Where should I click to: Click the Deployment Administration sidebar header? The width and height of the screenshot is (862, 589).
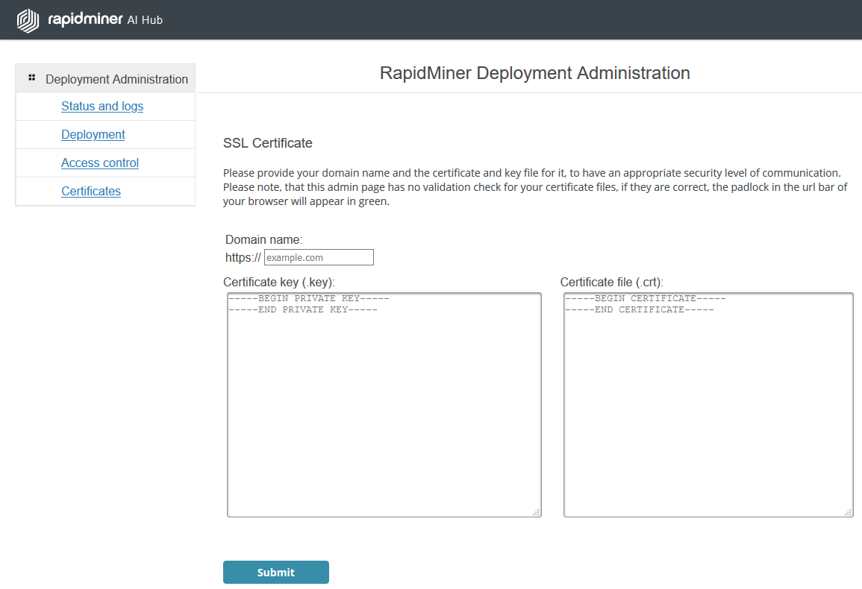[116, 78]
